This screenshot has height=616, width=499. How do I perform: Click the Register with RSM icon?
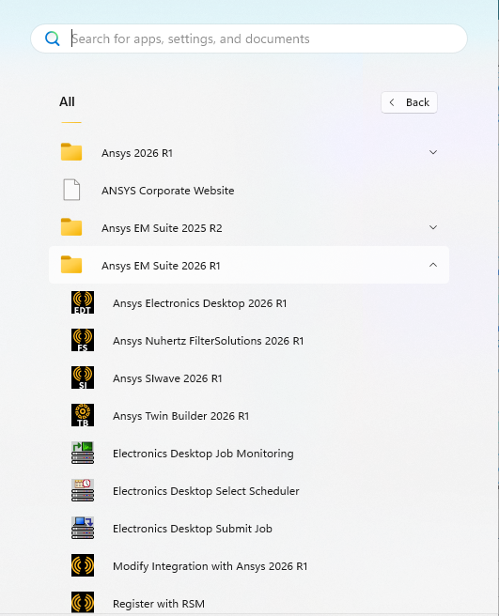click(83, 602)
